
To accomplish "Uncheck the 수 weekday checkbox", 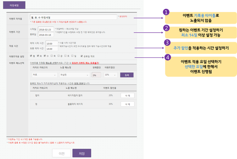I will coord(45,56).
